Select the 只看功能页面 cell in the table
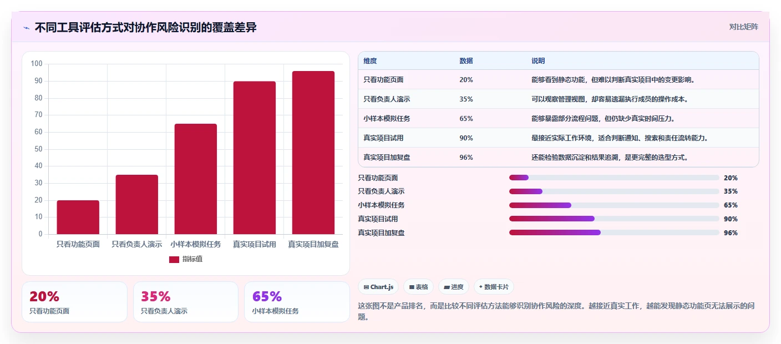The height and width of the screenshot is (344, 781). tap(383, 80)
